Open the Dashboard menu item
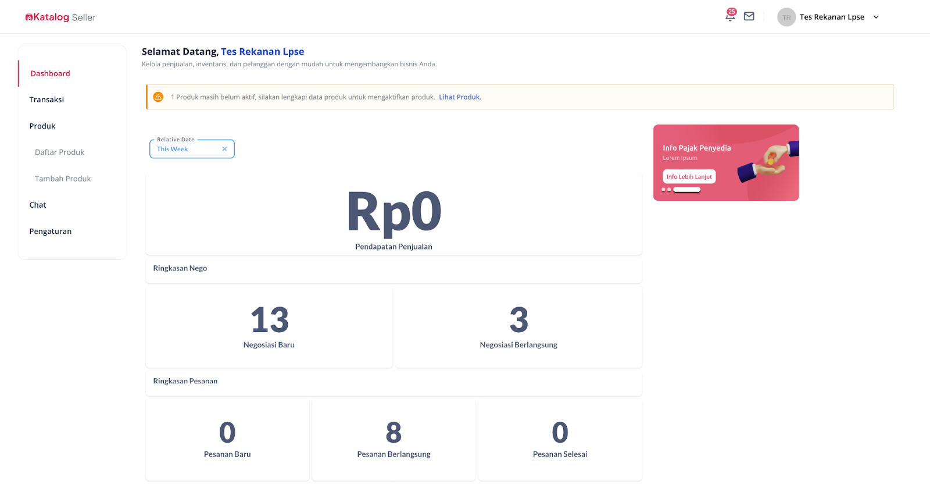Image resolution: width=930 pixels, height=484 pixels. [x=50, y=73]
